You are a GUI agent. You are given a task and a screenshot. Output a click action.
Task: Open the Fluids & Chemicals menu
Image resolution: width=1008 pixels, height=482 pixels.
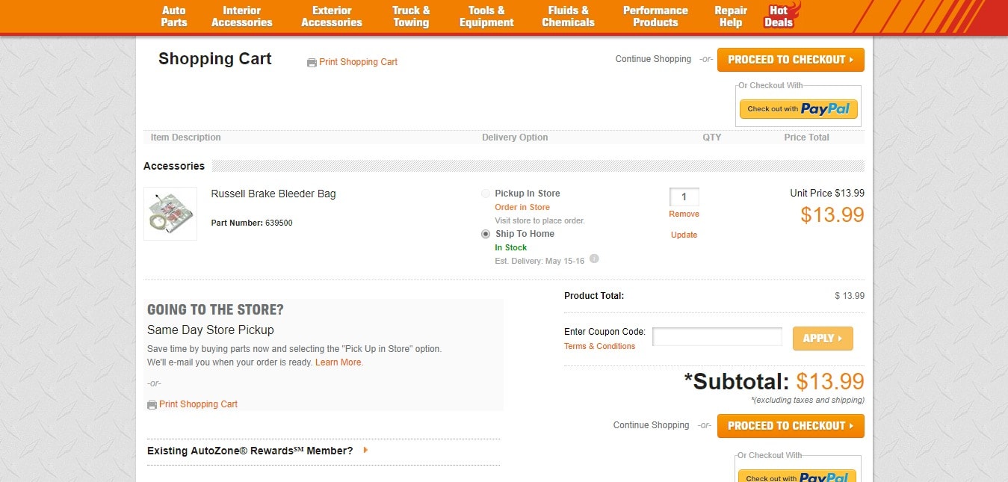[x=568, y=16]
